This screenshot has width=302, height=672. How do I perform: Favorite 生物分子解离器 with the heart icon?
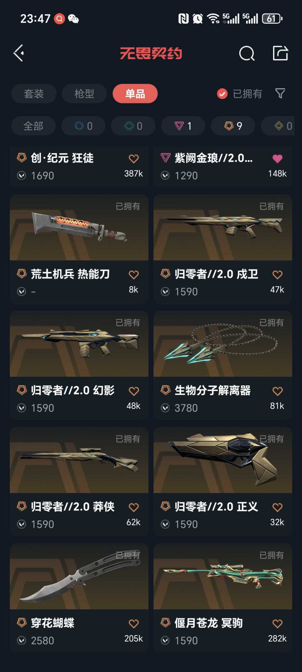[277, 391]
